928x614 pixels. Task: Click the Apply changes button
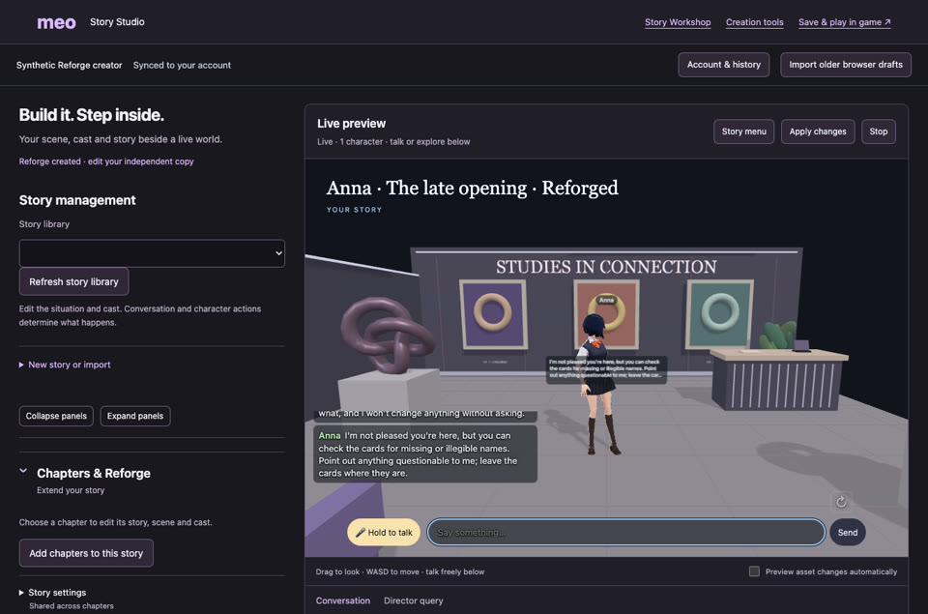click(818, 132)
